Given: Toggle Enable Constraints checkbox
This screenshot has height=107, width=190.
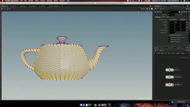Looking at the screenshot, I should coord(169,42).
